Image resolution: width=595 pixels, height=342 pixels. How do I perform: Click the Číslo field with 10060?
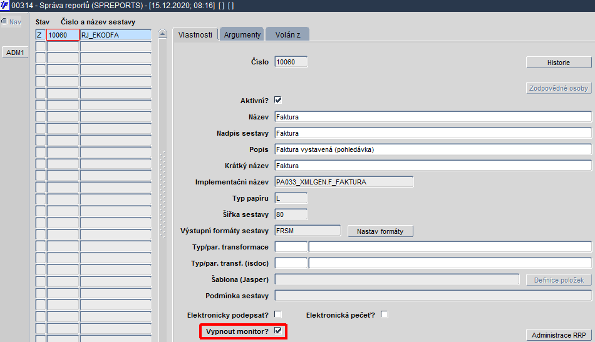tap(291, 62)
